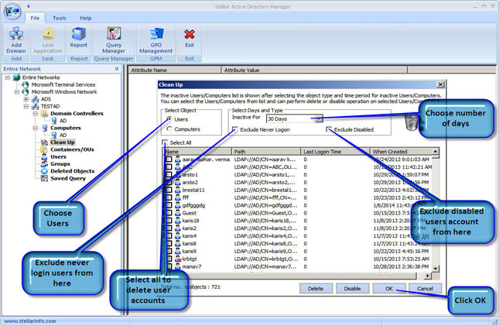Open the quick access toolbar dropdown arrow
The width and height of the screenshot is (499, 326).
point(29,6)
